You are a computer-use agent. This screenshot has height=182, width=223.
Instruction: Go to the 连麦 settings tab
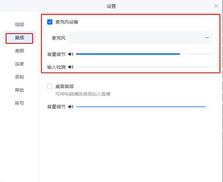pos(20,64)
